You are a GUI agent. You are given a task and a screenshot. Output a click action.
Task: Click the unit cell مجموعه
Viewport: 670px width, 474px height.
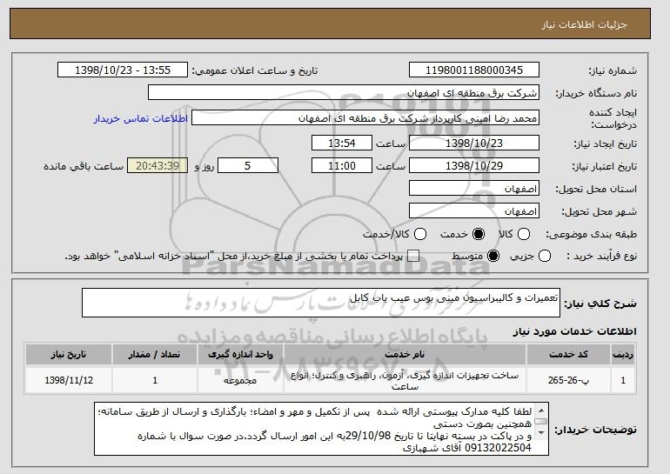(240, 380)
